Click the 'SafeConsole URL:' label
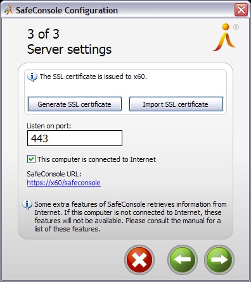 point(54,174)
